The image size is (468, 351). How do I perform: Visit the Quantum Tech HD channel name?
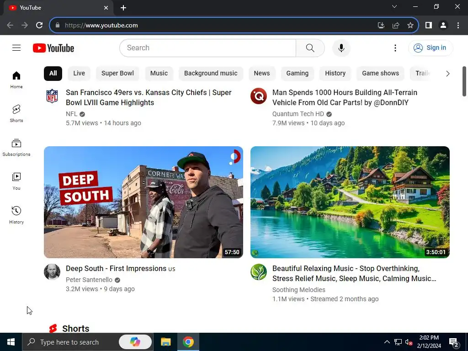pyautogui.click(x=298, y=114)
